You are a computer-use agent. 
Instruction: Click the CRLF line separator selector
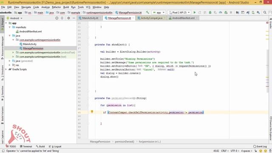(225, 151)
